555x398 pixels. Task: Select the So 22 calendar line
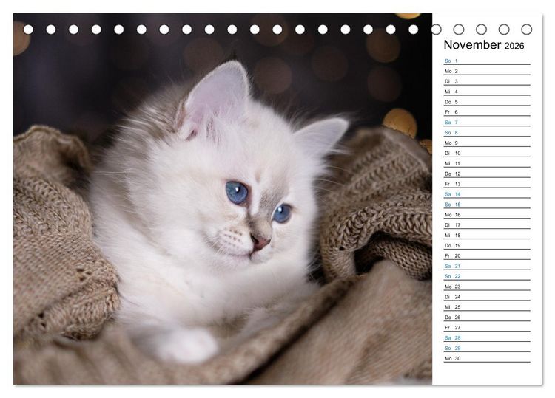coord(487,276)
